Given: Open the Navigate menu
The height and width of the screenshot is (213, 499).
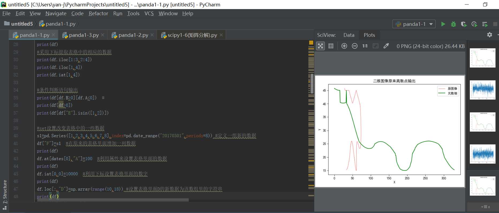Looking at the screenshot, I should (x=56, y=13).
